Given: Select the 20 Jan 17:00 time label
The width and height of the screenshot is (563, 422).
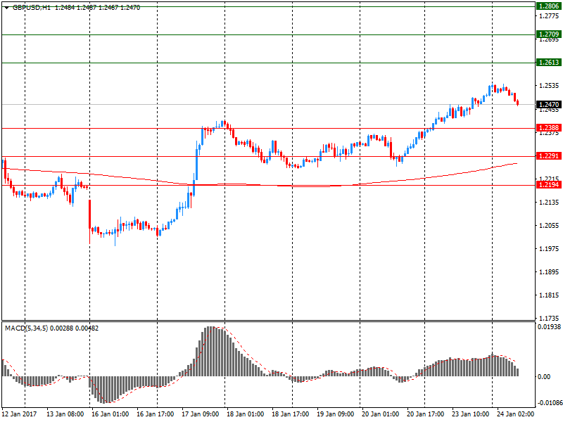Looking at the screenshot, I should (x=426, y=414).
